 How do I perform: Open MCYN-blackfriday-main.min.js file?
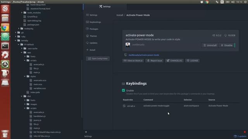[47, 132]
